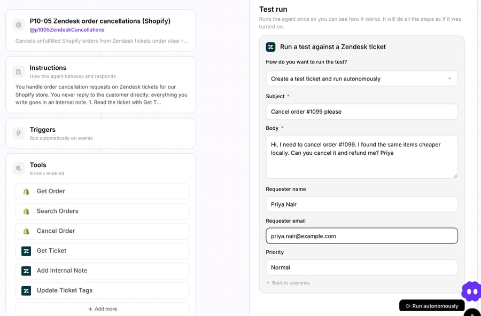The image size is (481, 316).
Task: Open the Triggers card
Action: tap(100, 133)
